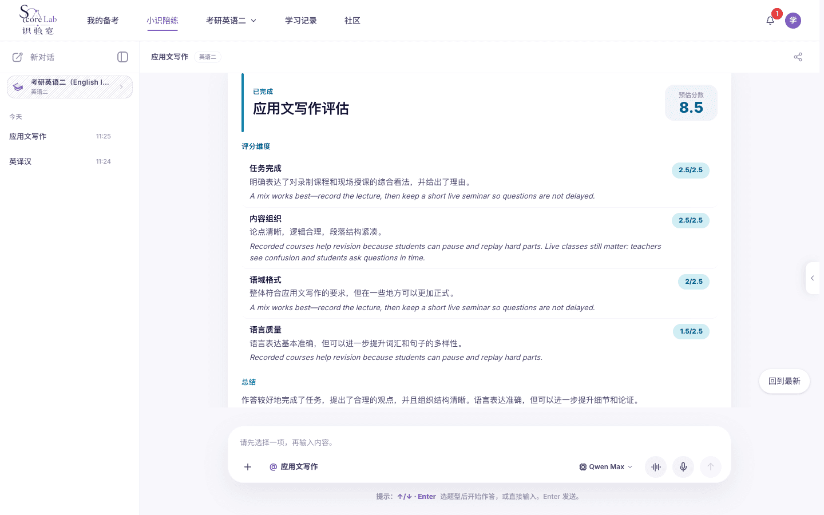Click the 语域格式 2/2.5 score badge

point(694,282)
